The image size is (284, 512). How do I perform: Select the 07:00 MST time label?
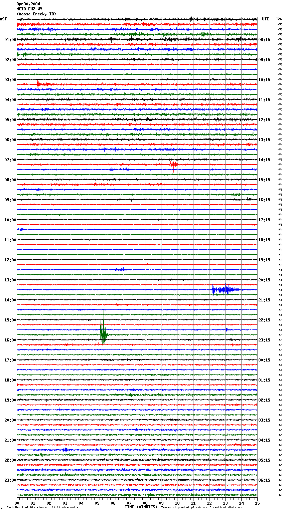(10, 160)
